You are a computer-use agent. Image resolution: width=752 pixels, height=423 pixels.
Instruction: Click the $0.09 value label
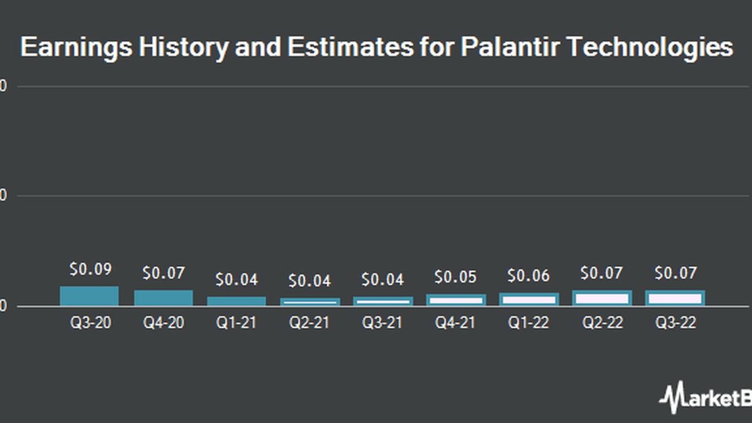point(89,269)
